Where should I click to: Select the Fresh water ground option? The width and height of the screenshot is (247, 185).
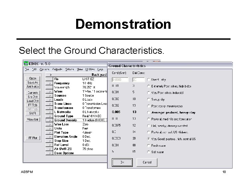[149, 146]
